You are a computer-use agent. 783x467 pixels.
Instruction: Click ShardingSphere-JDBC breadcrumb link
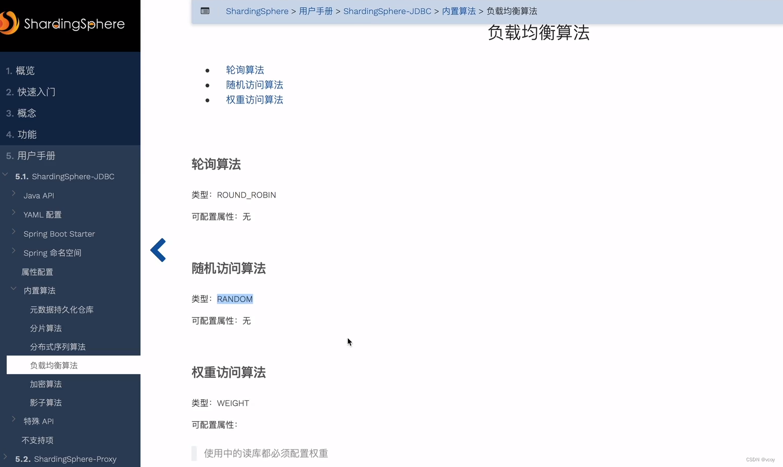[x=387, y=11]
